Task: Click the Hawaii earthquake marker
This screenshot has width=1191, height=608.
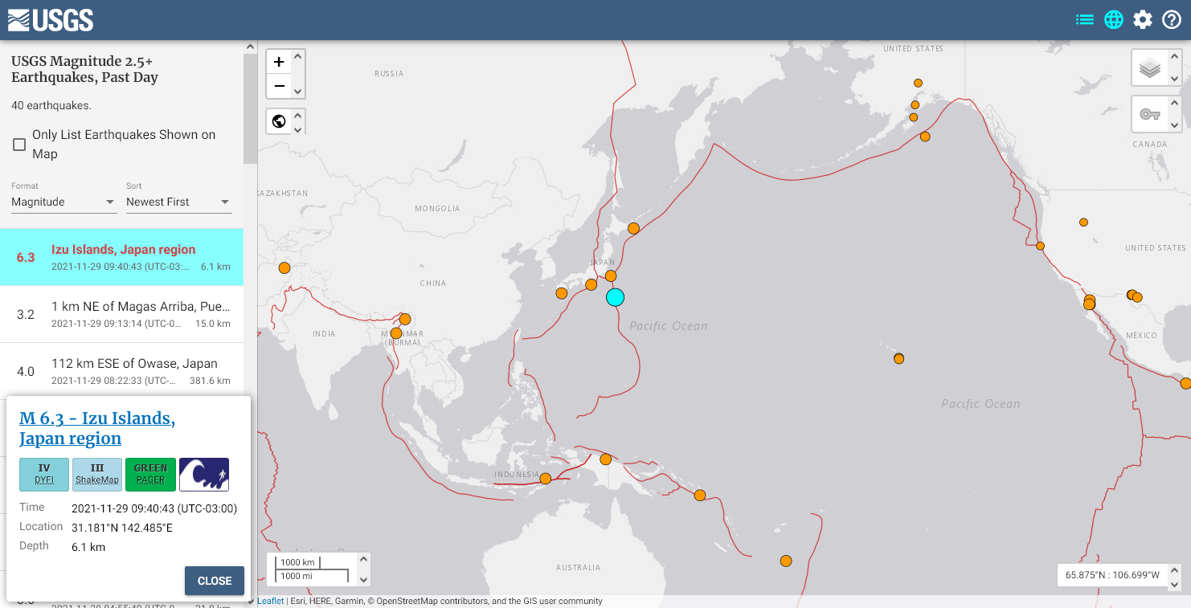Action: (x=898, y=358)
